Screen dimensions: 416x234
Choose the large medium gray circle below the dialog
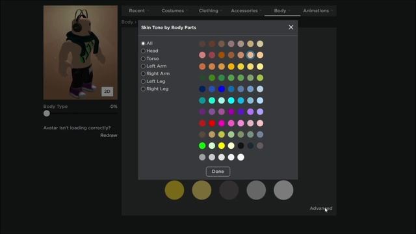pos(256,190)
